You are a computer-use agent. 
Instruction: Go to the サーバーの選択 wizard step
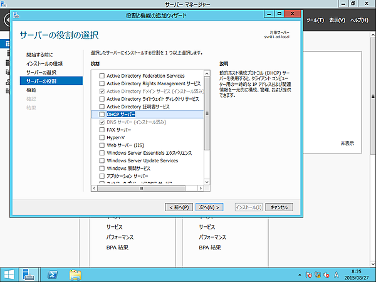pyautogui.click(x=41, y=73)
